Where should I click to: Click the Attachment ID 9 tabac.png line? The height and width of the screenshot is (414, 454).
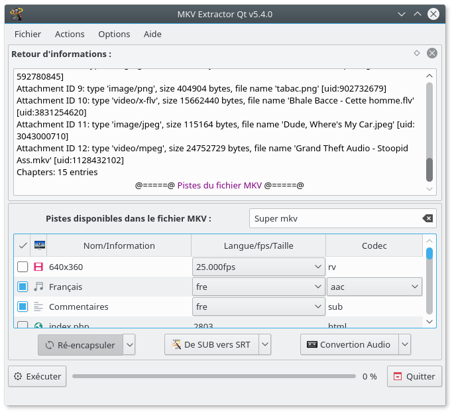[x=201, y=88]
